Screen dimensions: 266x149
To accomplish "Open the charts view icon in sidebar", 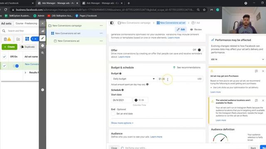I will click(42, 31).
